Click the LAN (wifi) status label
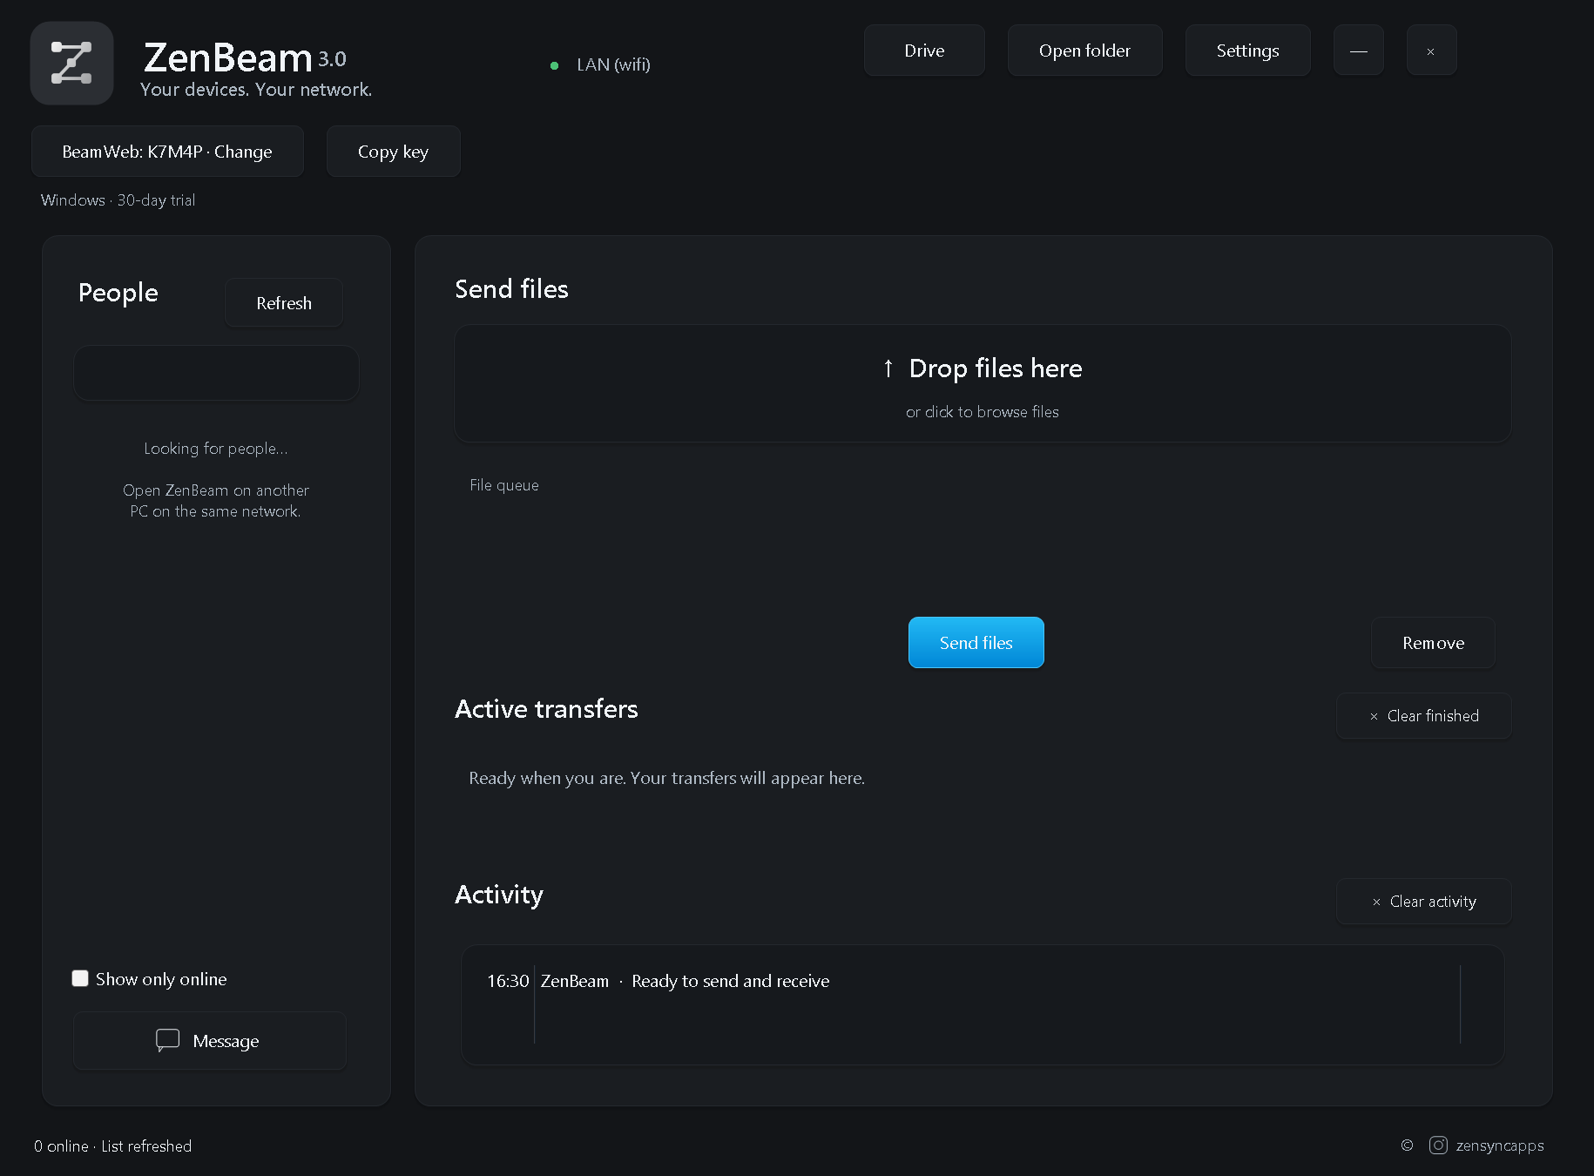The height and width of the screenshot is (1176, 1594). [x=613, y=64]
